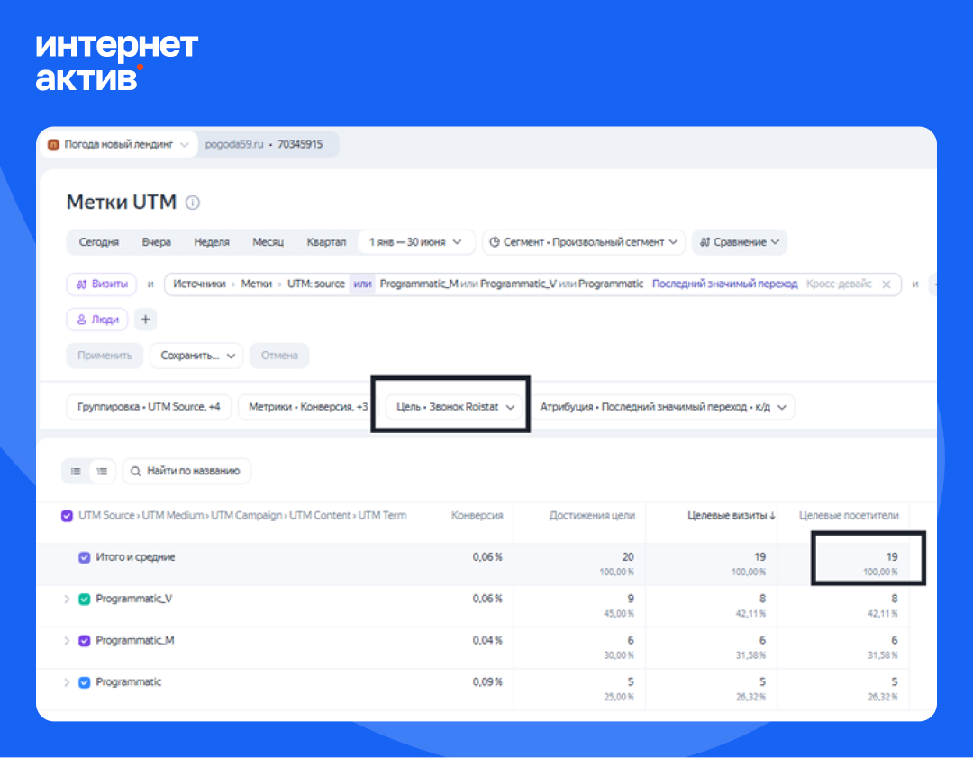Screen dimensions: 973x758
Task: Click the Достижения цели column header
Action: point(592,516)
